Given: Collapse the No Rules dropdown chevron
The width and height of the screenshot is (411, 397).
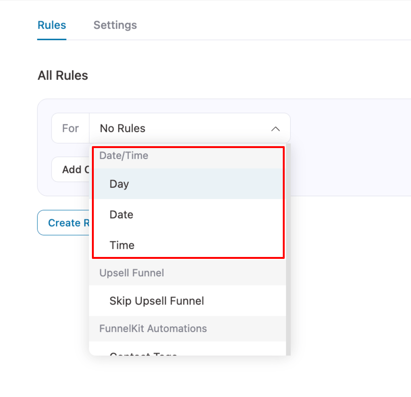Looking at the screenshot, I should (276, 129).
